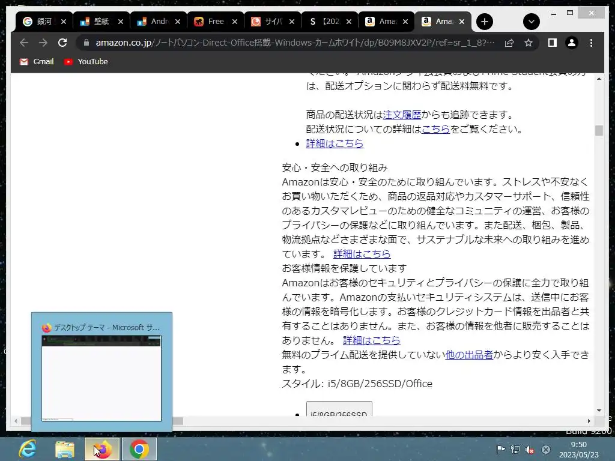
Task: Open Internet Explorer from the taskbar
Action: (28, 449)
